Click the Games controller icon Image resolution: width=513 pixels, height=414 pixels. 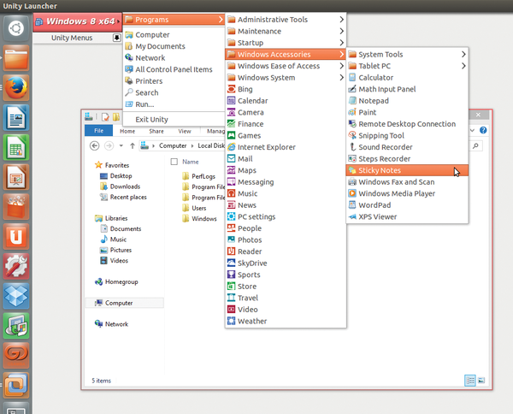pos(232,135)
